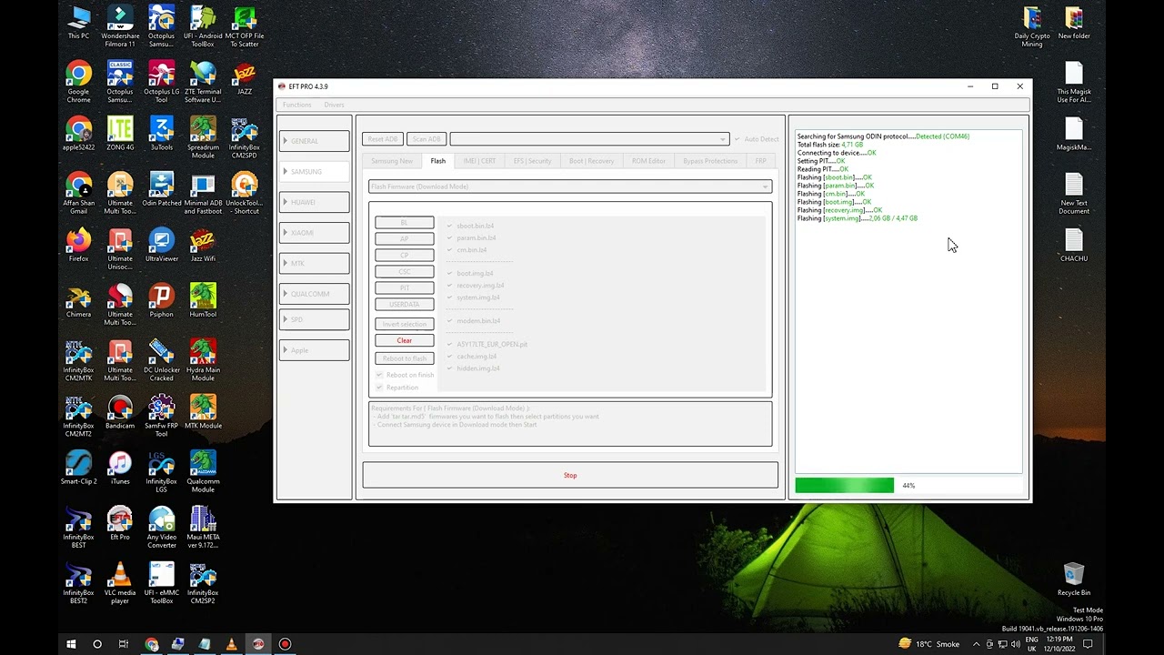
Task: Switch to EFS | Security tab
Action: click(x=532, y=161)
